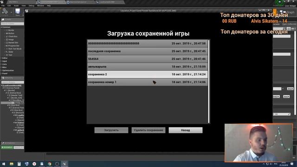Select save 'сохраненка 2'

[148, 74]
